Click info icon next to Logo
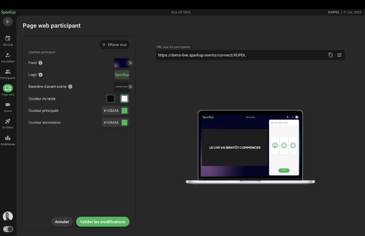The image size is (365, 236). pyautogui.click(x=41, y=75)
